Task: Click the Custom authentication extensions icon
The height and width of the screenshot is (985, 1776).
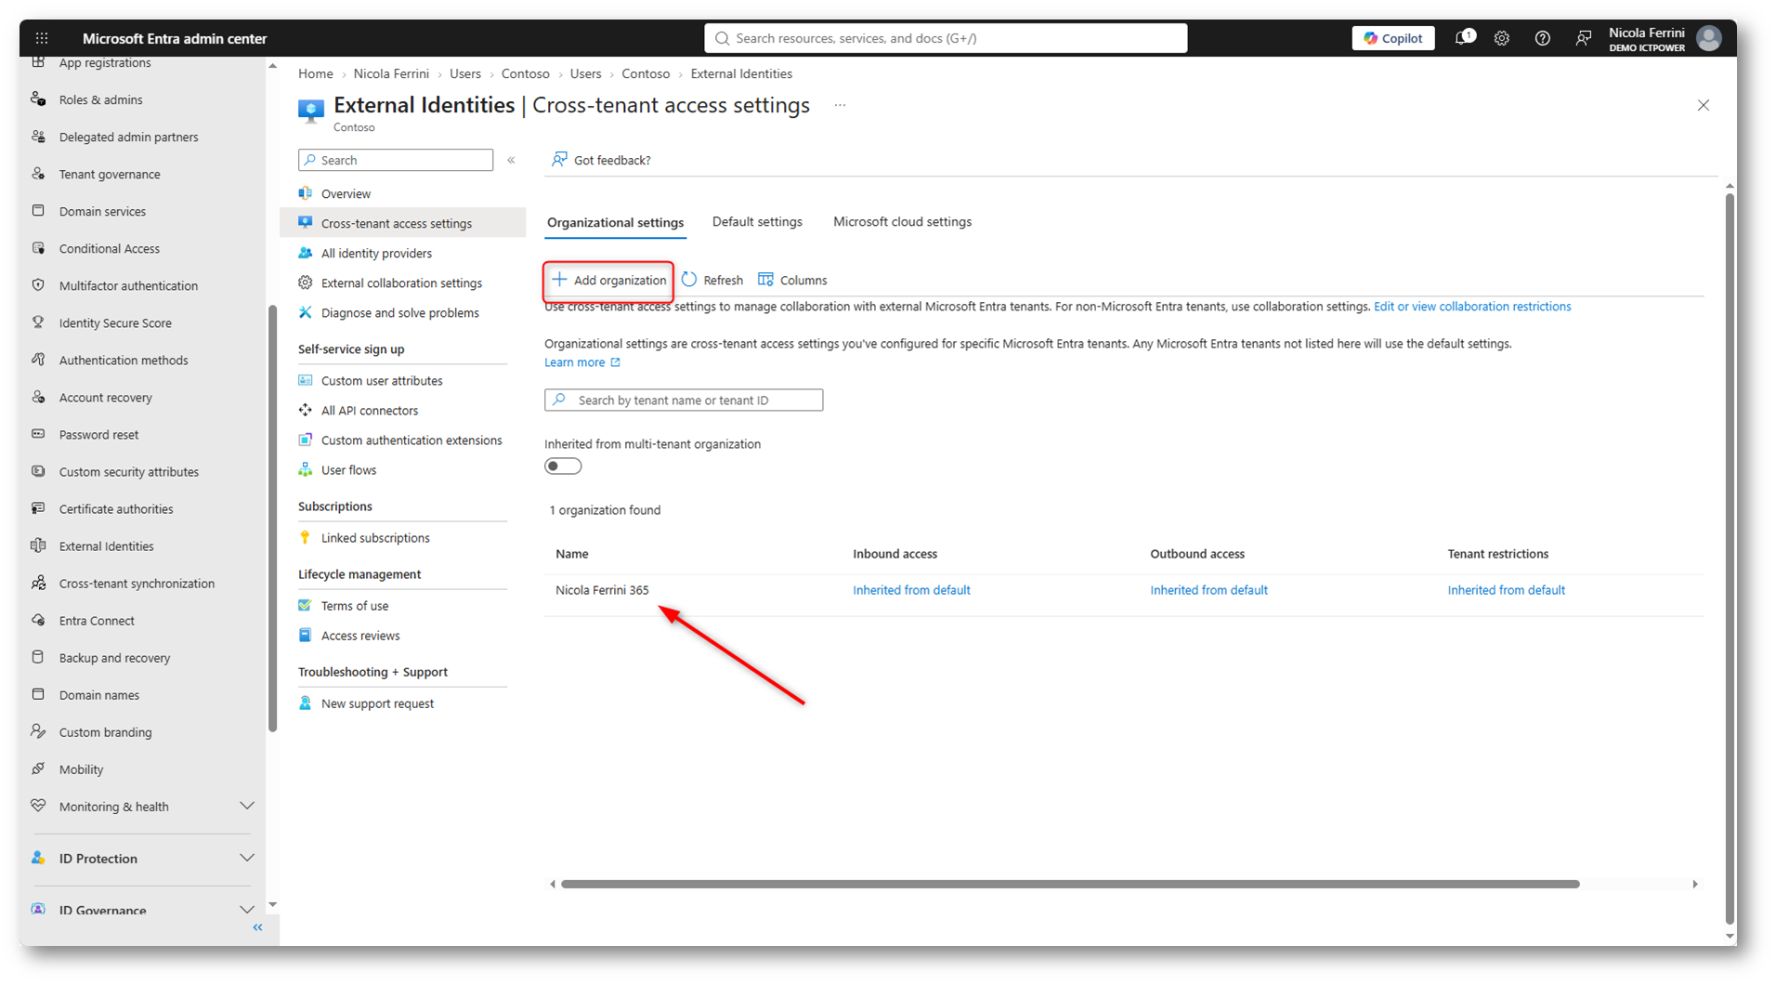Action: click(x=305, y=440)
